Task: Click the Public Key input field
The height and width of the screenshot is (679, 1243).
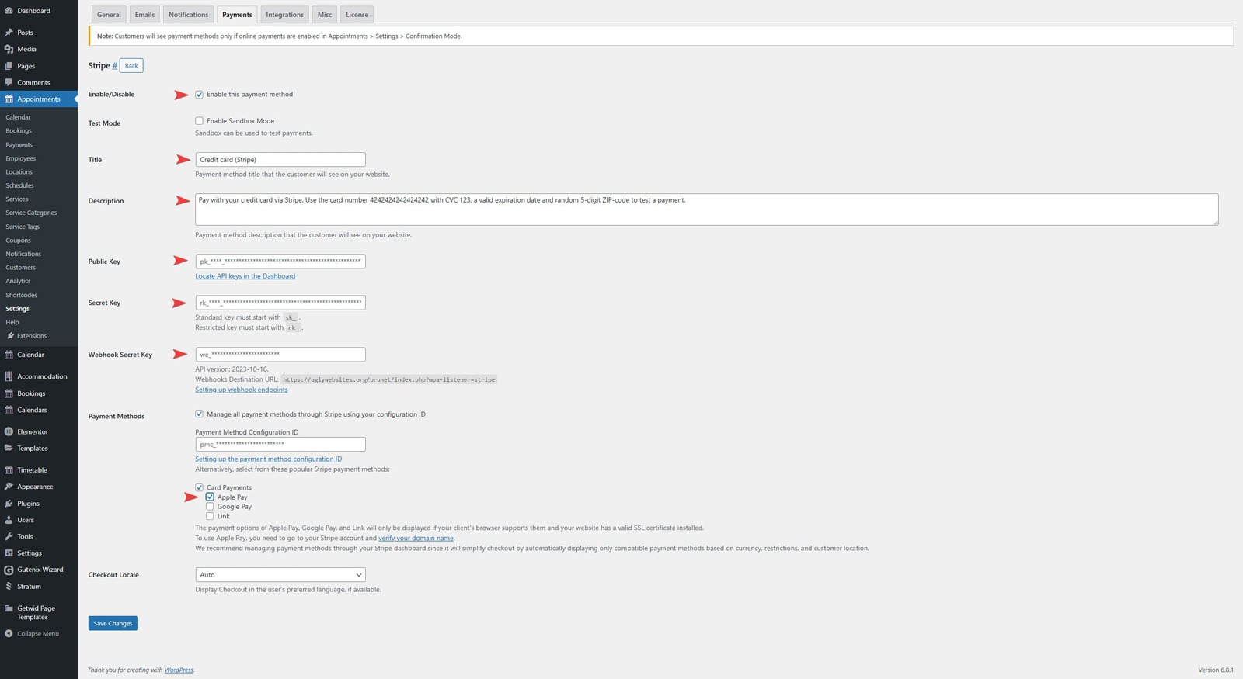Action: coord(280,262)
